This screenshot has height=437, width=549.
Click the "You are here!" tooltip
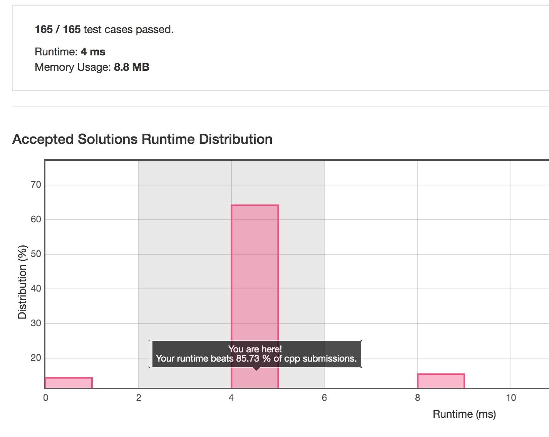click(x=256, y=354)
